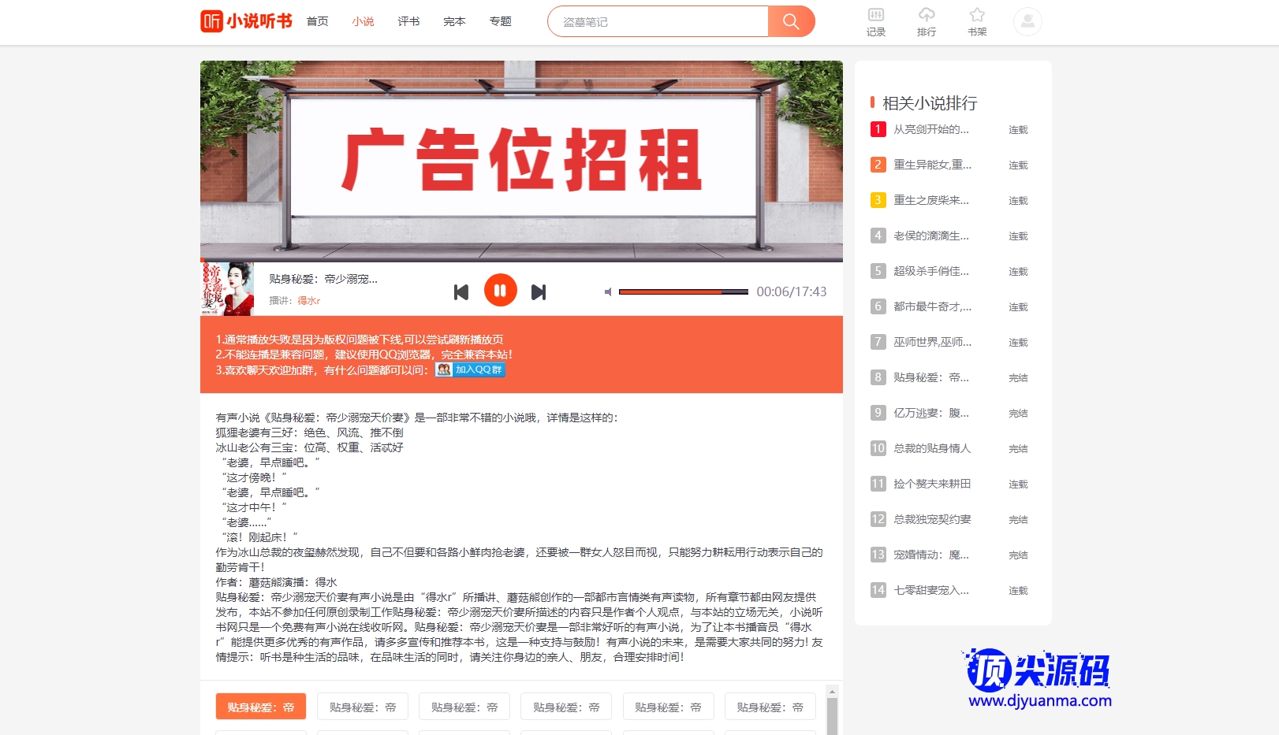The width and height of the screenshot is (1279, 735).
Task: Open the 记录 history icon
Action: coord(875,21)
